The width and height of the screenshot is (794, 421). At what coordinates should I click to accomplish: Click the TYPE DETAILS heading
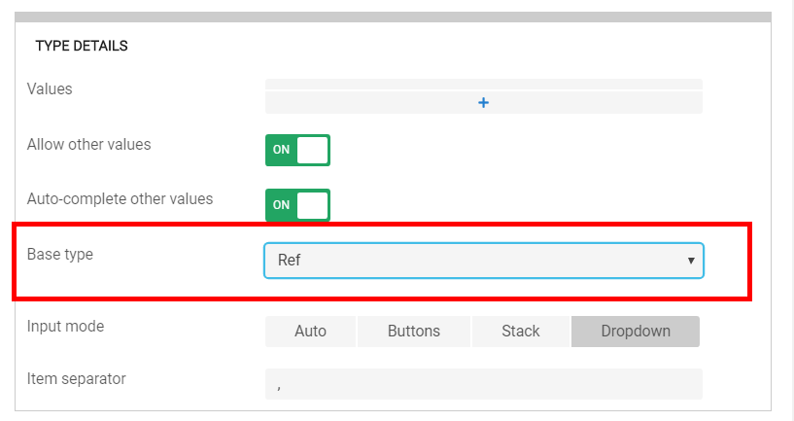pos(82,46)
